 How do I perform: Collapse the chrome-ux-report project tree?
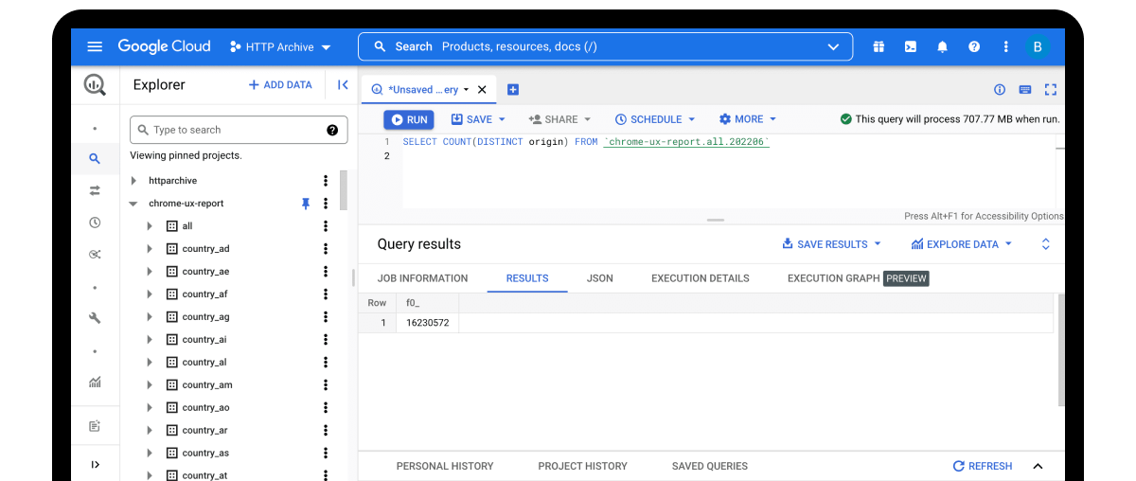tap(133, 204)
